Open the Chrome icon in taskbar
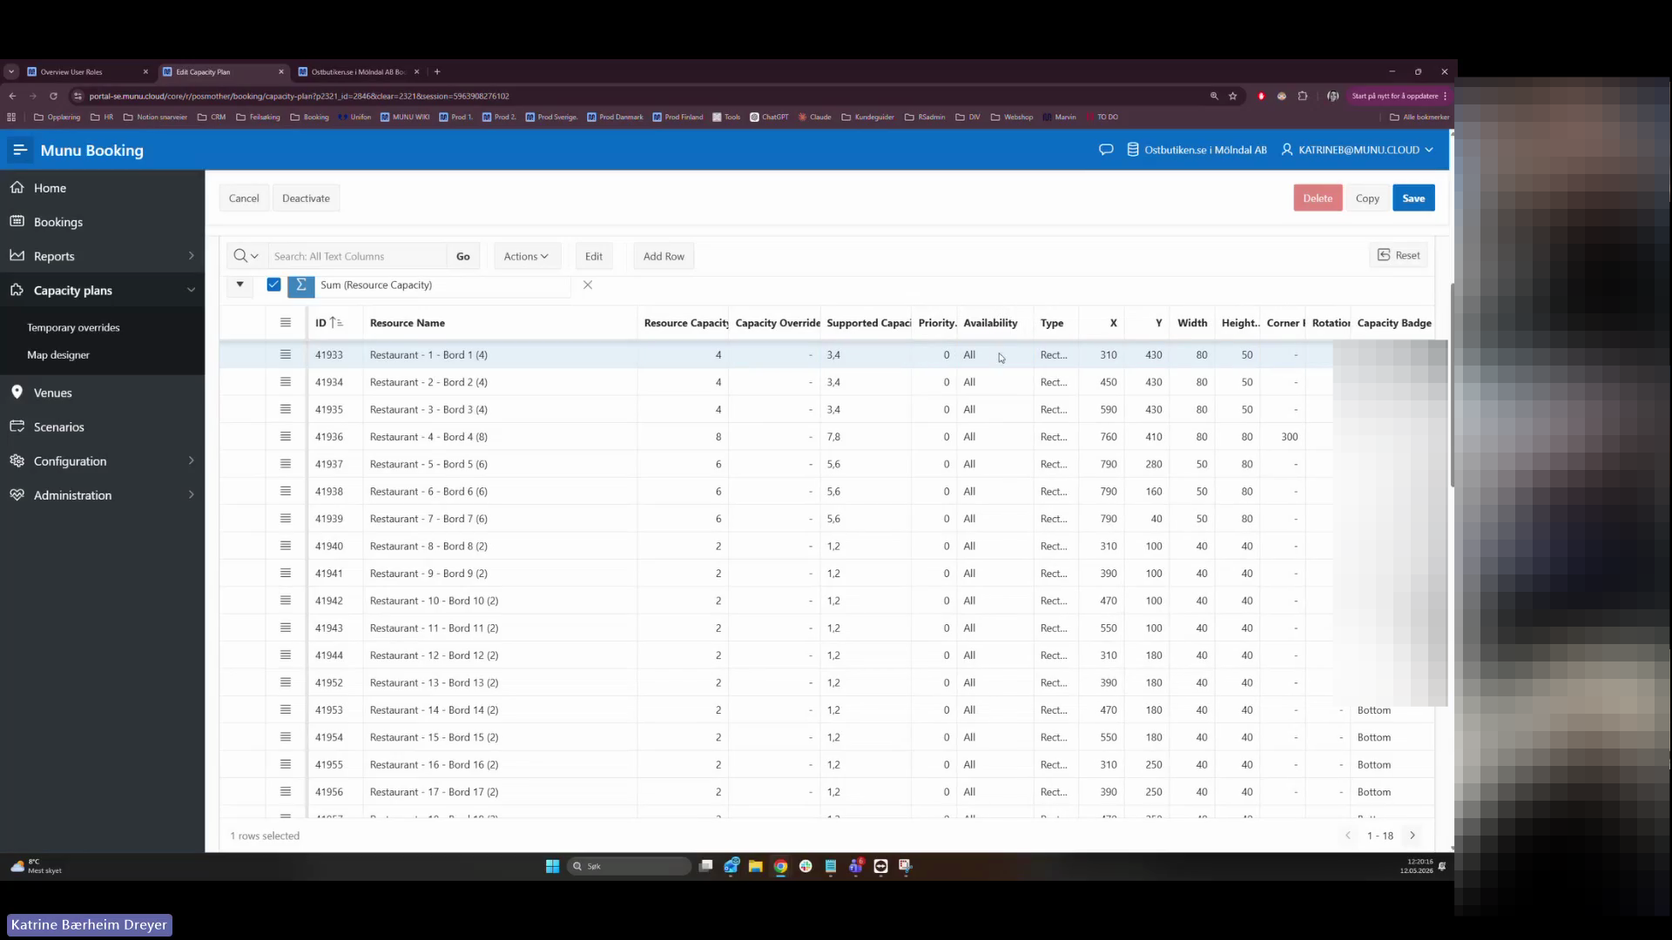The image size is (1672, 940). (x=780, y=866)
